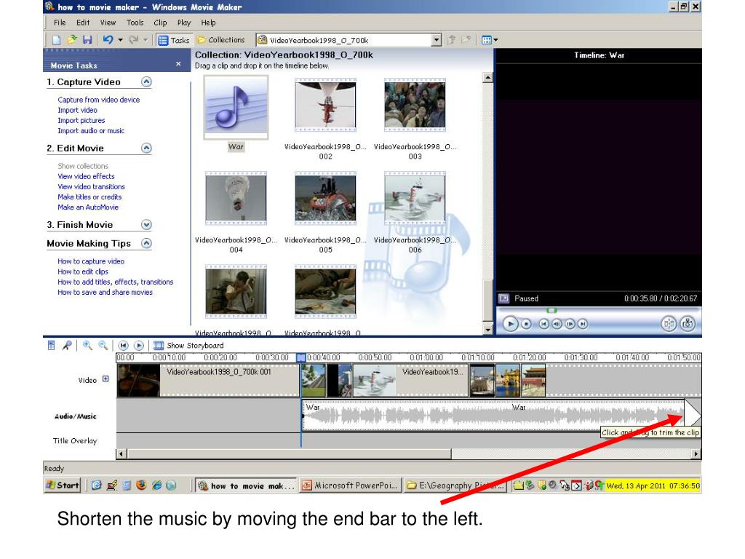The width and height of the screenshot is (745, 559).
Task: Redo the last undone action
Action: click(x=134, y=40)
